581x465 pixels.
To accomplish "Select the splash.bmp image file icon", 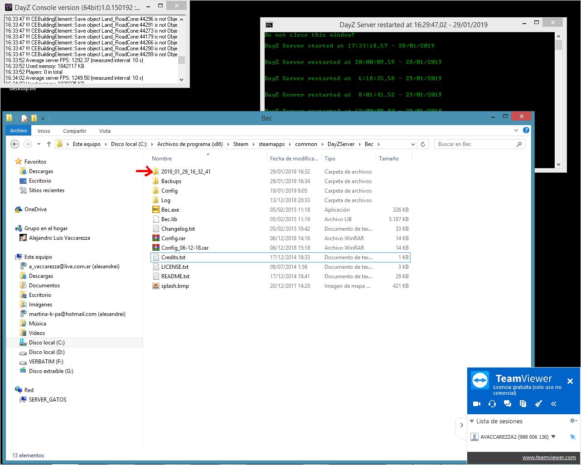I will click(156, 286).
